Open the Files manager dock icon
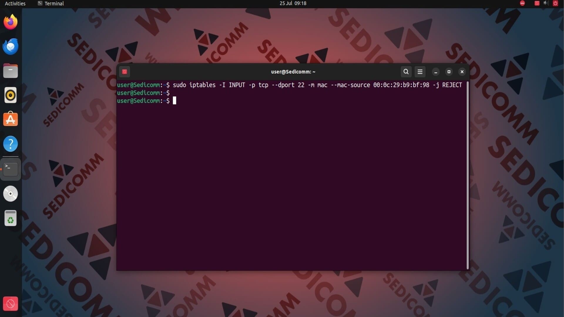The width and height of the screenshot is (564, 317). pos(11,71)
